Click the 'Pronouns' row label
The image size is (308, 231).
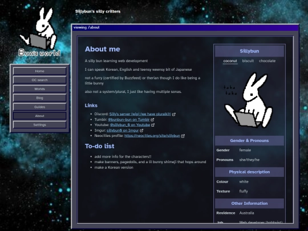click(225, 160)
